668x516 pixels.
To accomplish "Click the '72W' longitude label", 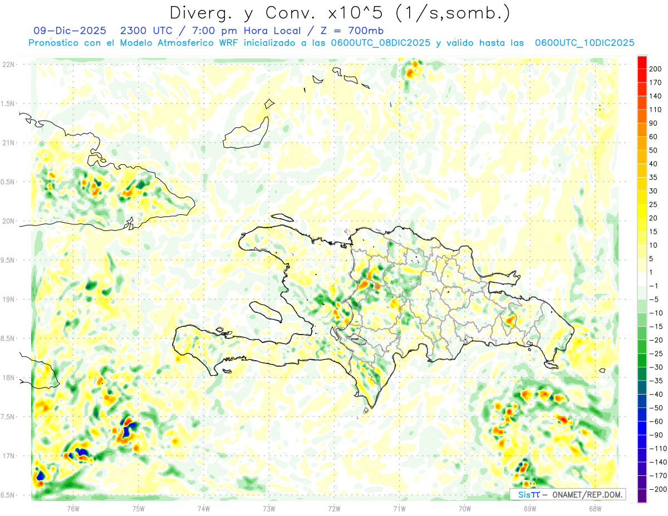I will [334, 508].
